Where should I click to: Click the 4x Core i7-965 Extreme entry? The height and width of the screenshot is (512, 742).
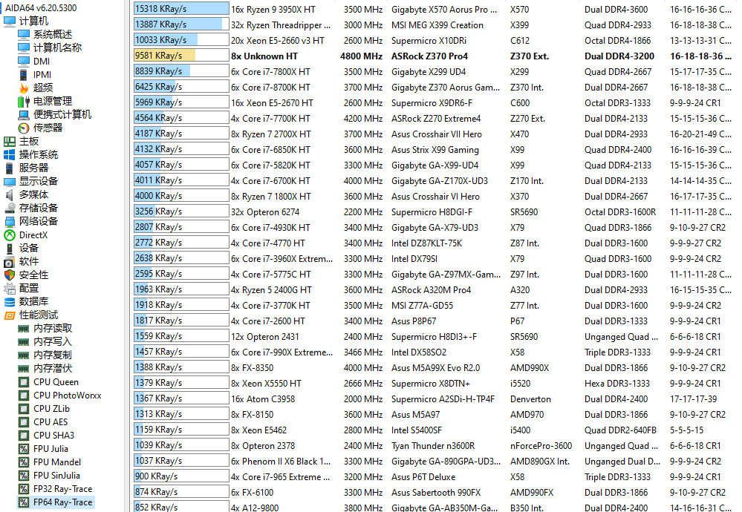[x=281, y=477]
